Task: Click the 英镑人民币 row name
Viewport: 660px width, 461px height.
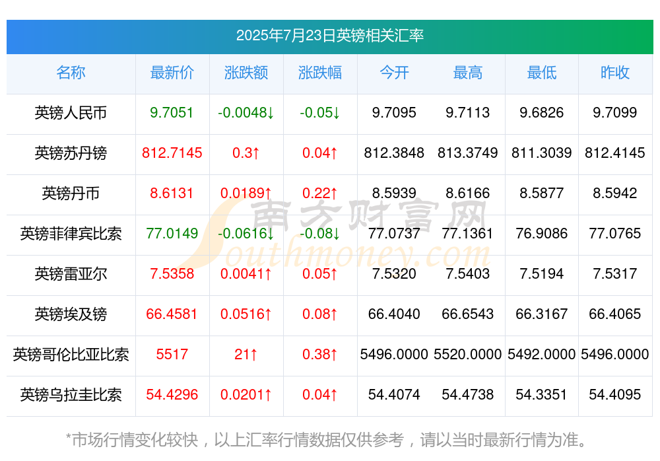Action: [x=71, y=112]
